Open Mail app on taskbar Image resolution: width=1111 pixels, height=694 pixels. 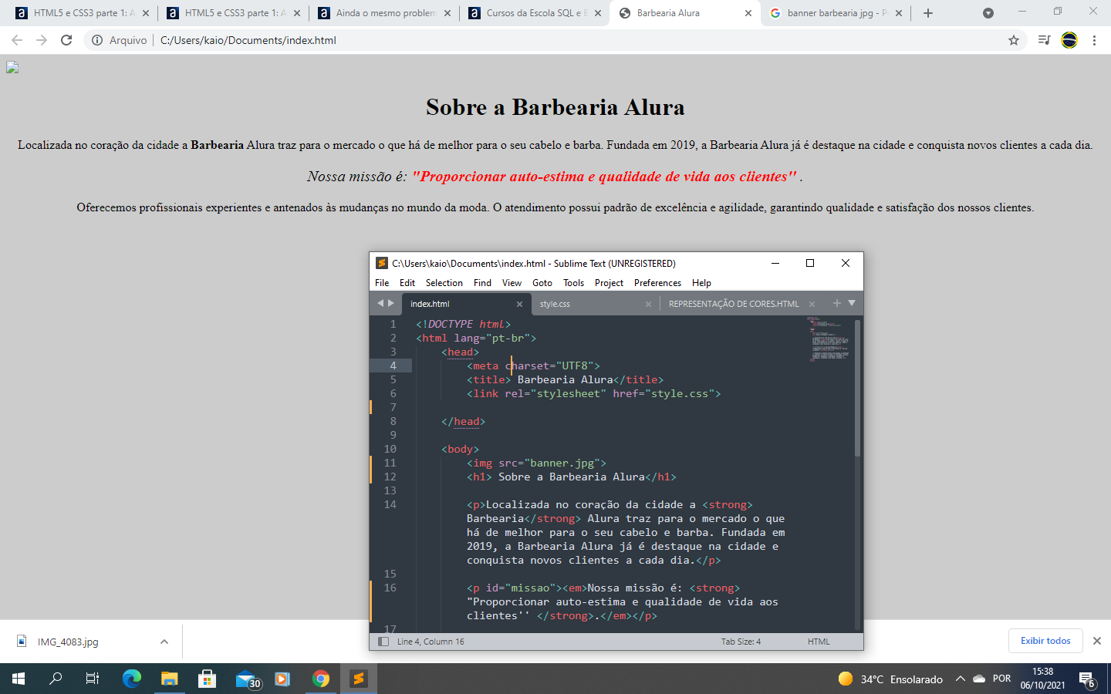click(x=247, y=679)
